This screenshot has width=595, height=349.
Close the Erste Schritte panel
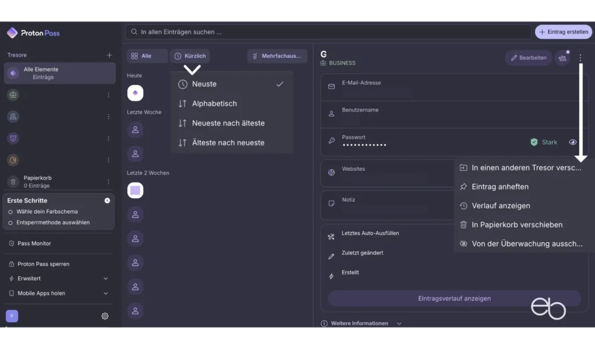(x=107, y=201)
